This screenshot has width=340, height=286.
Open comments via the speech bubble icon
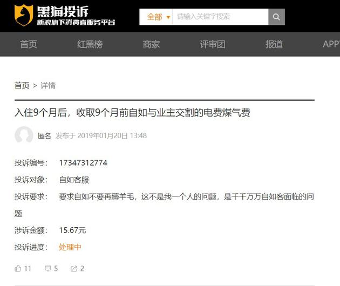[x=47, y=269]
